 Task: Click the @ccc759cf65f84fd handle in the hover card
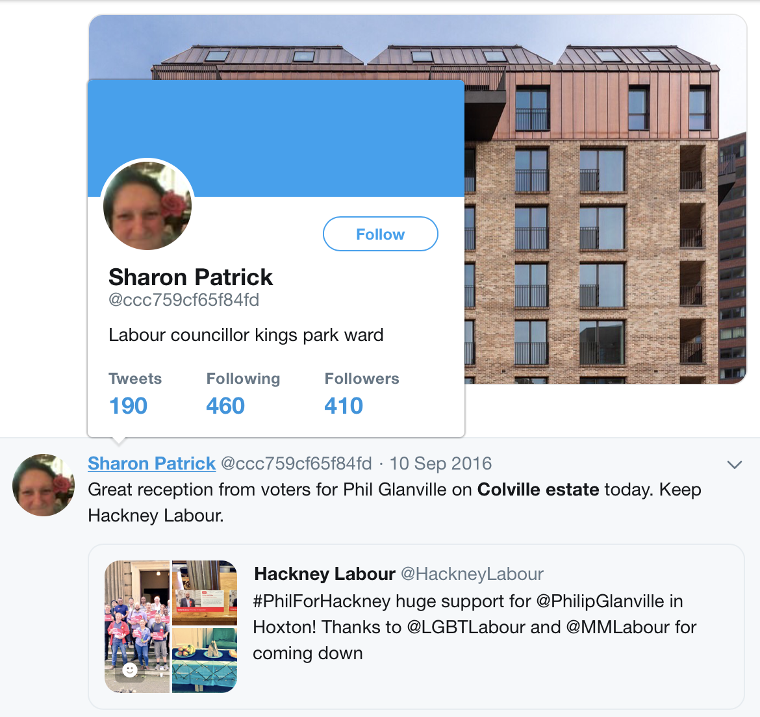pos(184,300)
